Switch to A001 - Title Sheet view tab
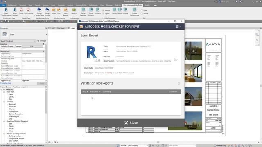Viewport: 262px width, 147px height. (58, 28)
